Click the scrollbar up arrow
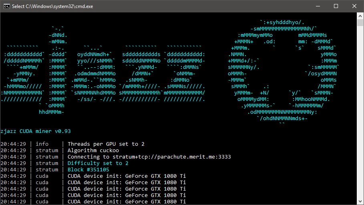 point(360,16)
